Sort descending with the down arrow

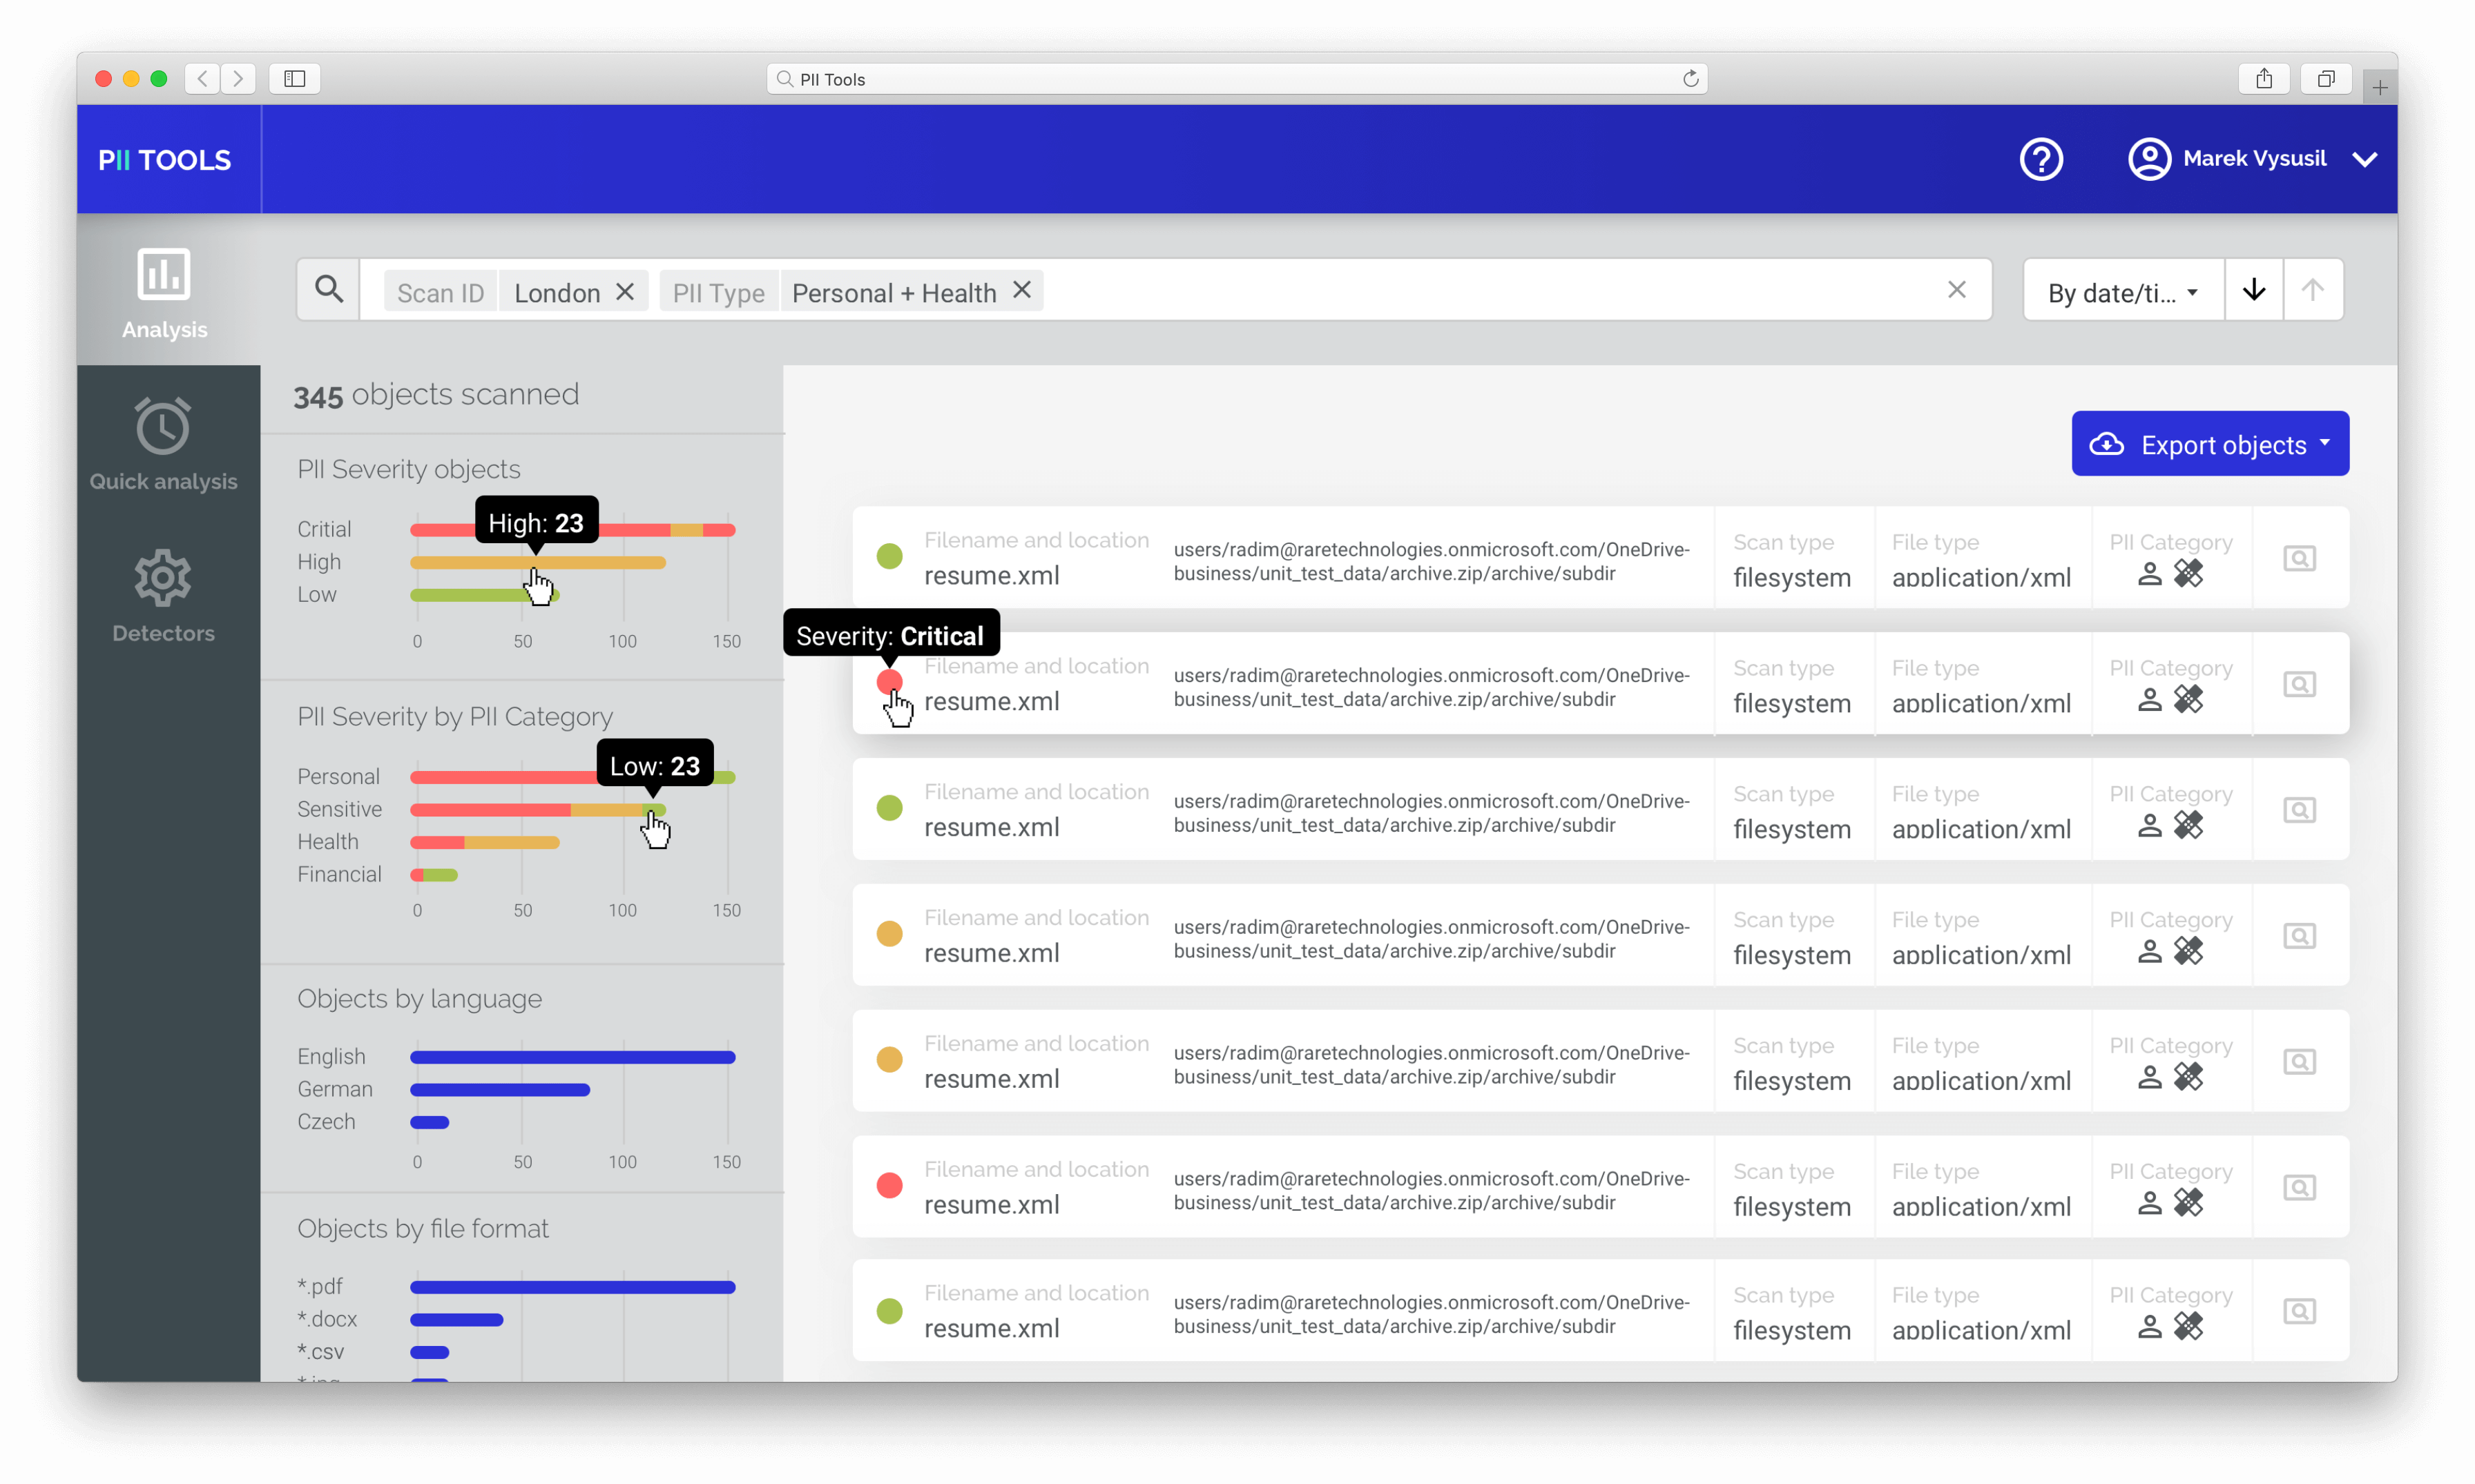tap(2254, 290)
